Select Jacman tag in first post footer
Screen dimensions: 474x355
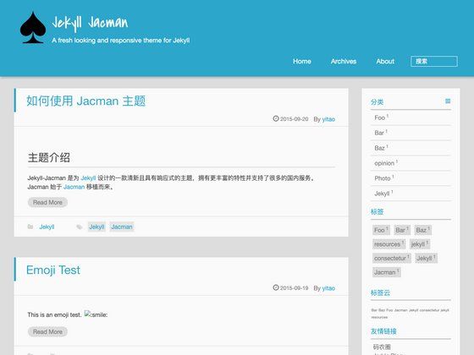(122, 227)
